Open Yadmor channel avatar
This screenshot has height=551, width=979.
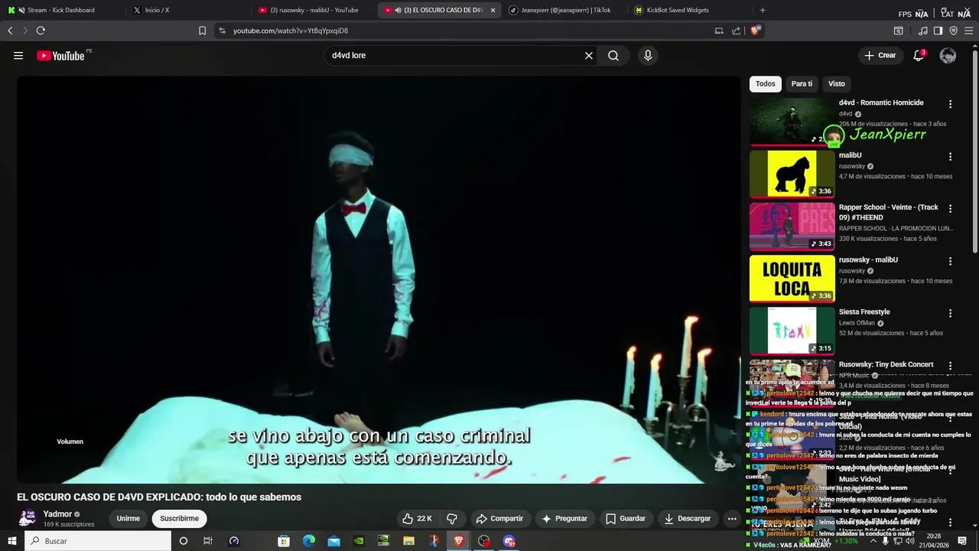pyautogui.click(x=28, y=518)
